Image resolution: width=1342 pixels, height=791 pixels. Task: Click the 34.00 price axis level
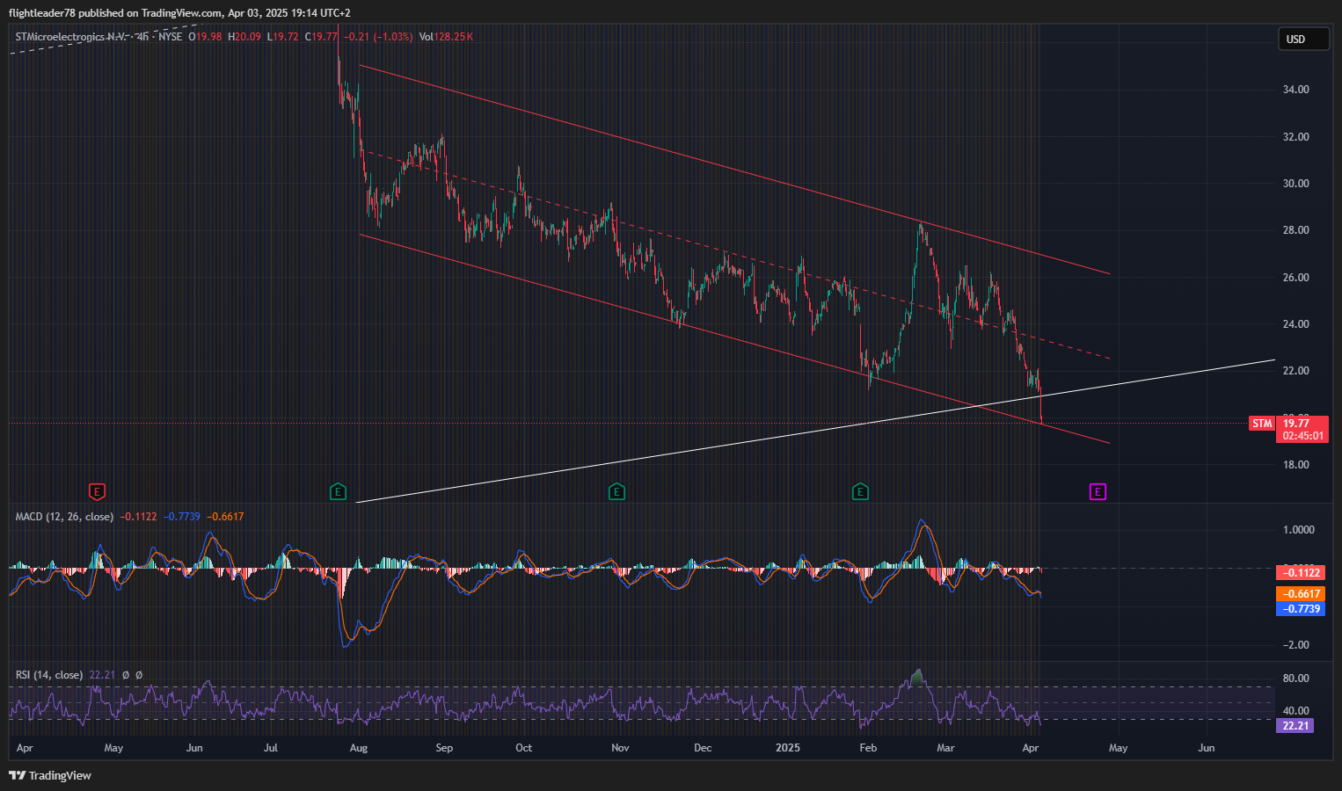tap(1296, 90)
